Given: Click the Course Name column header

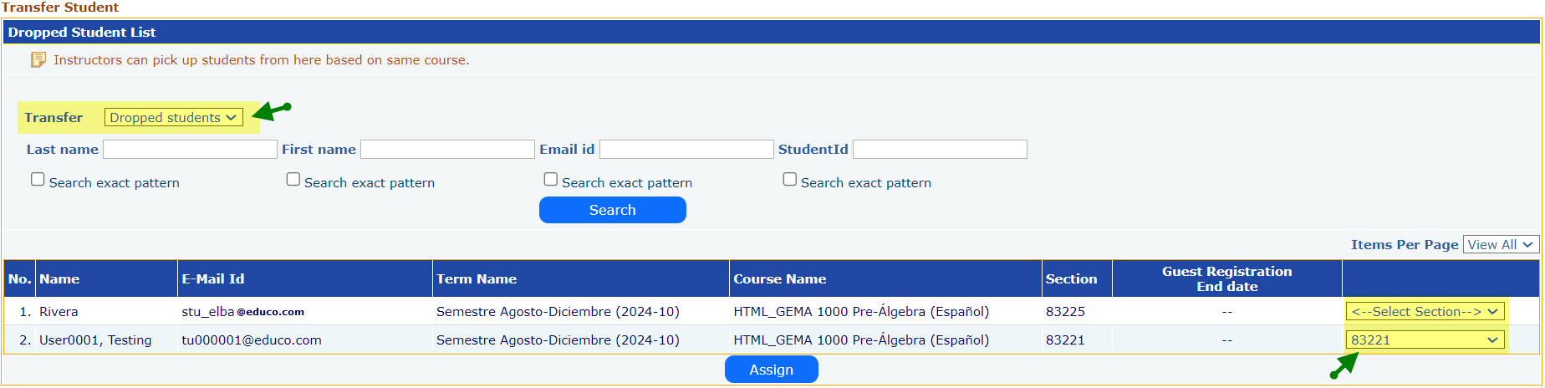Looking at the screenshot, I should click(779, 279).
